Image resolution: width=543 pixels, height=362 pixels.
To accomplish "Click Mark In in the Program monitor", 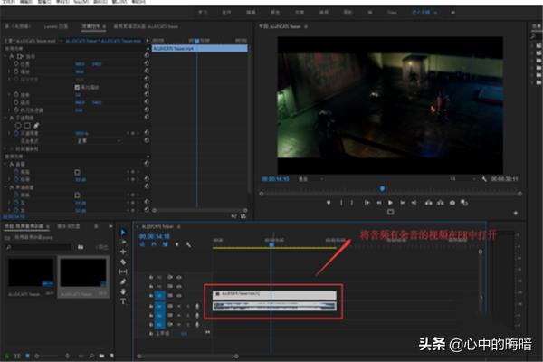I will pos(341,203).
